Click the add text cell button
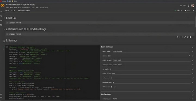196x101 pixels. click(x=13, y=11)
